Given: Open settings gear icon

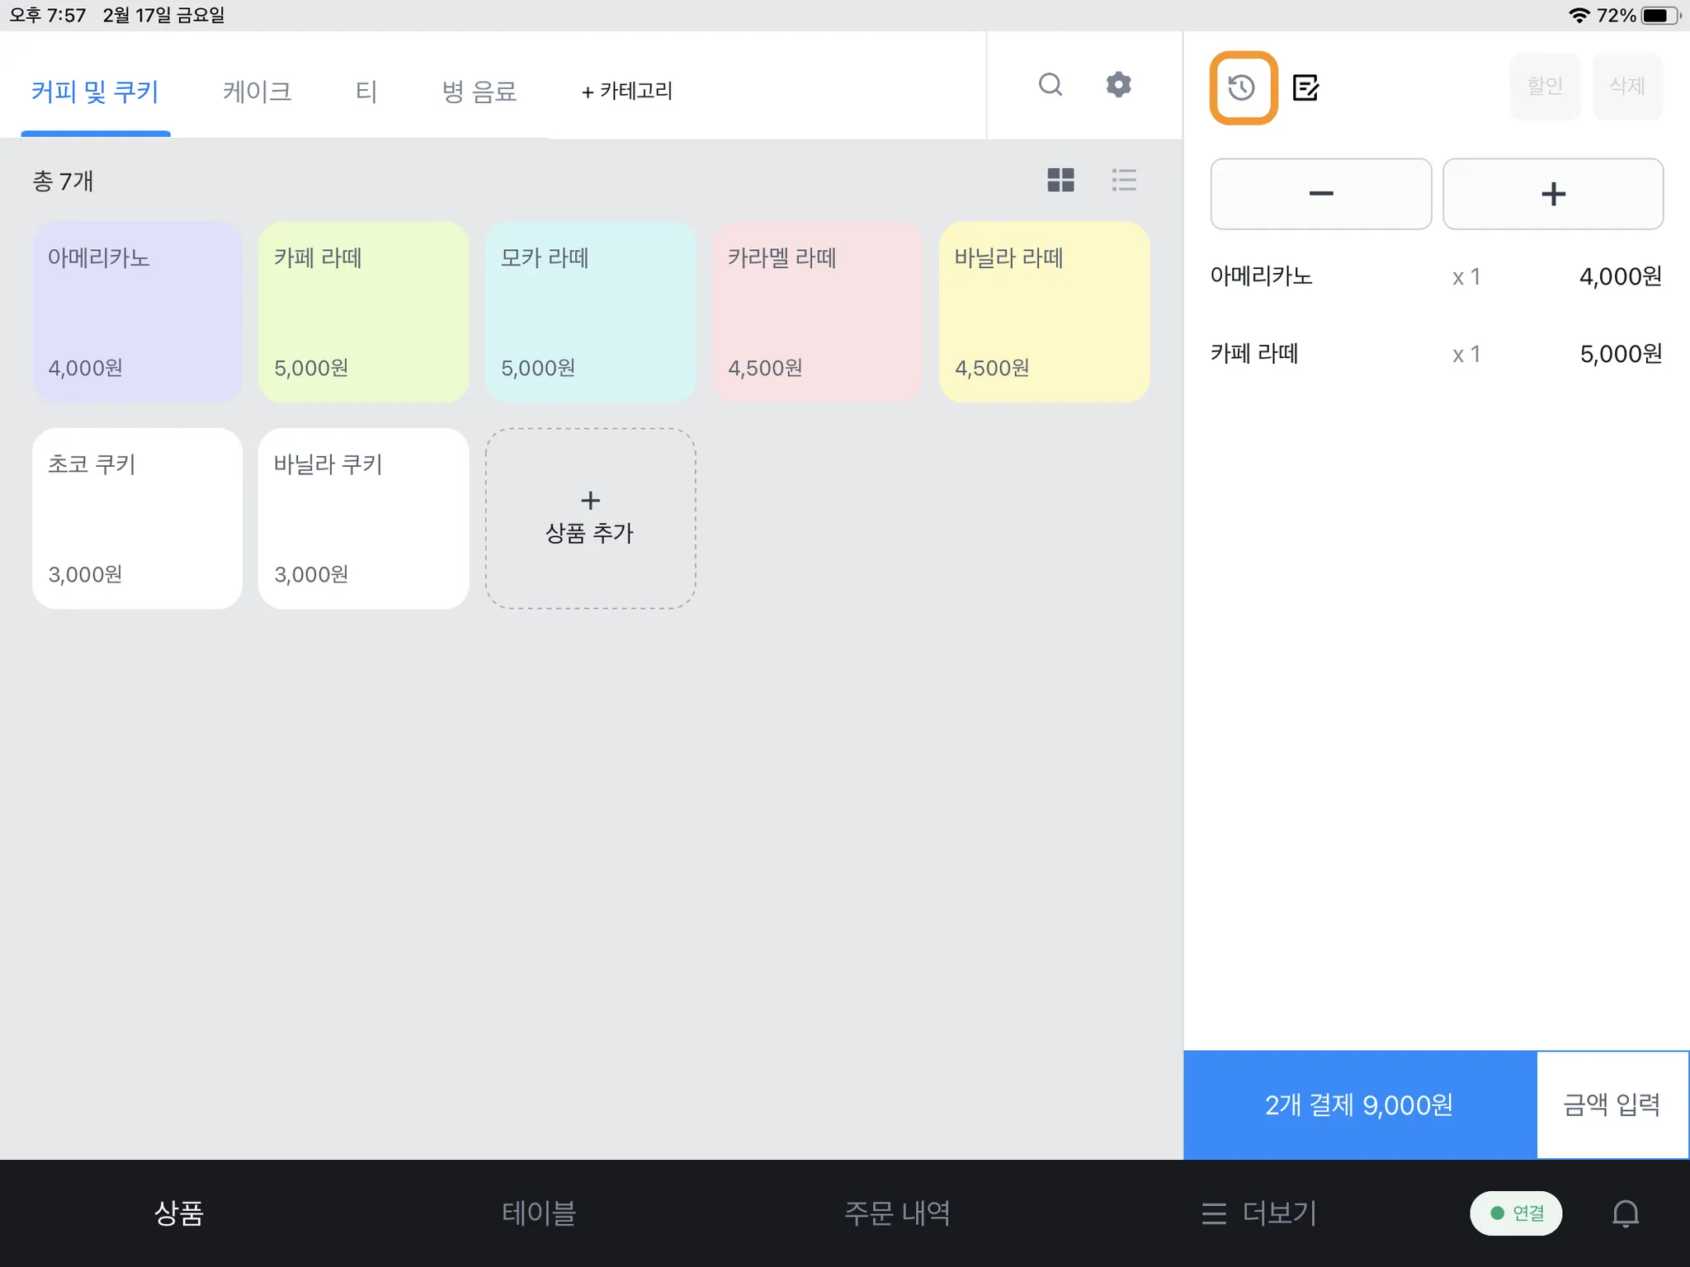Looking at the screenshot, I should [x=1118, y=85].
